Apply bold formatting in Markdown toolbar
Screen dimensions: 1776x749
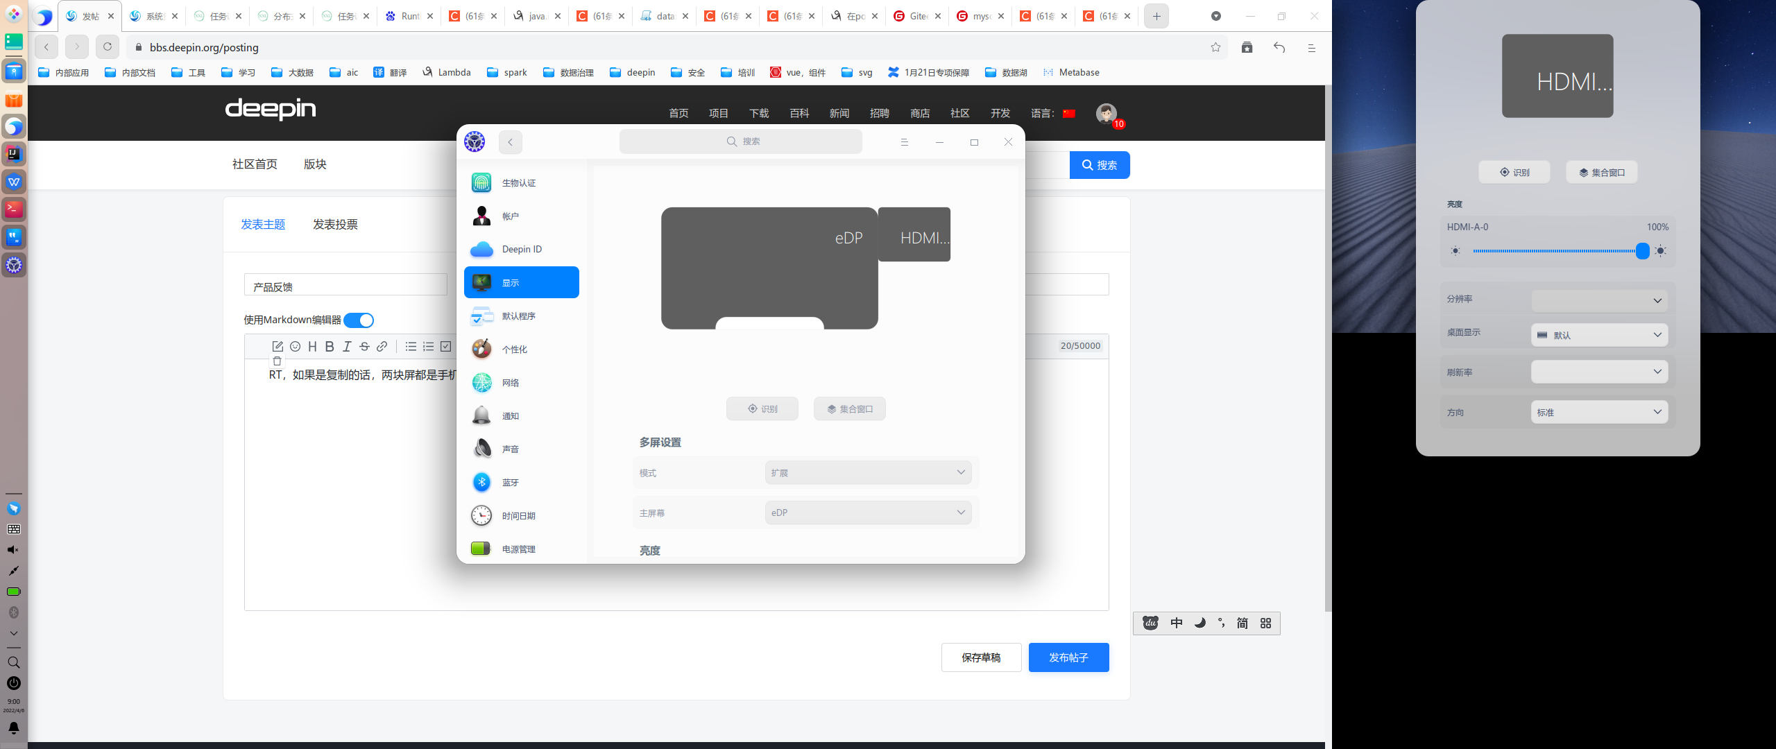[330, 346]
